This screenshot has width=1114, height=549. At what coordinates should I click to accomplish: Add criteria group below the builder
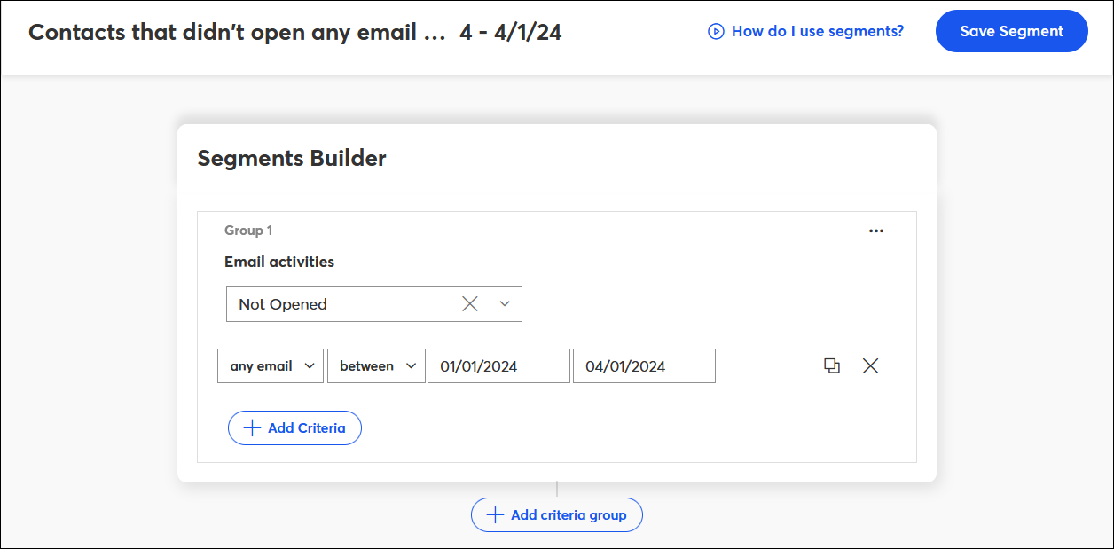(557, 514)
